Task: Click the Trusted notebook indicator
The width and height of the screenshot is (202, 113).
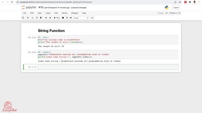Action: coord(161,13)
